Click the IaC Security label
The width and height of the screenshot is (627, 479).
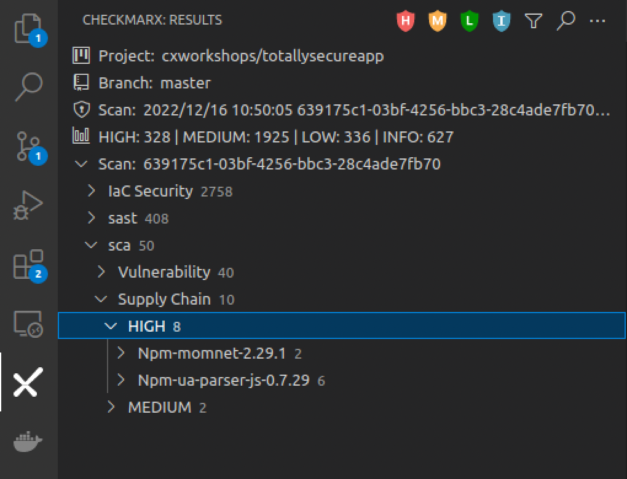click(x=151, y=191)
